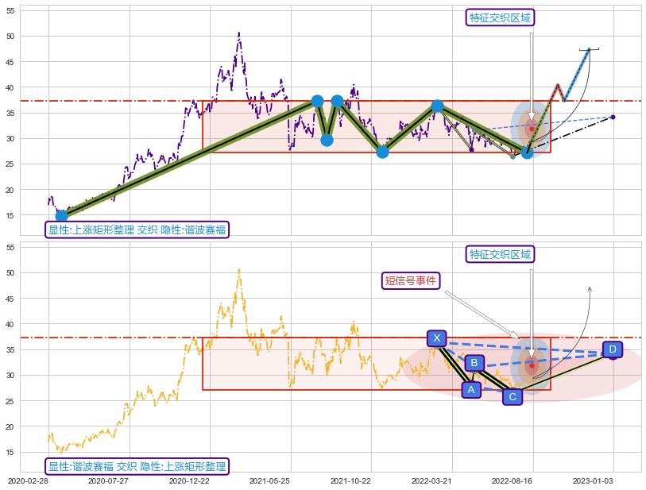The height and width of the screenshot is (490, 646).
Task: Click the 2023-01-03 date axis label
Action: 592,480
